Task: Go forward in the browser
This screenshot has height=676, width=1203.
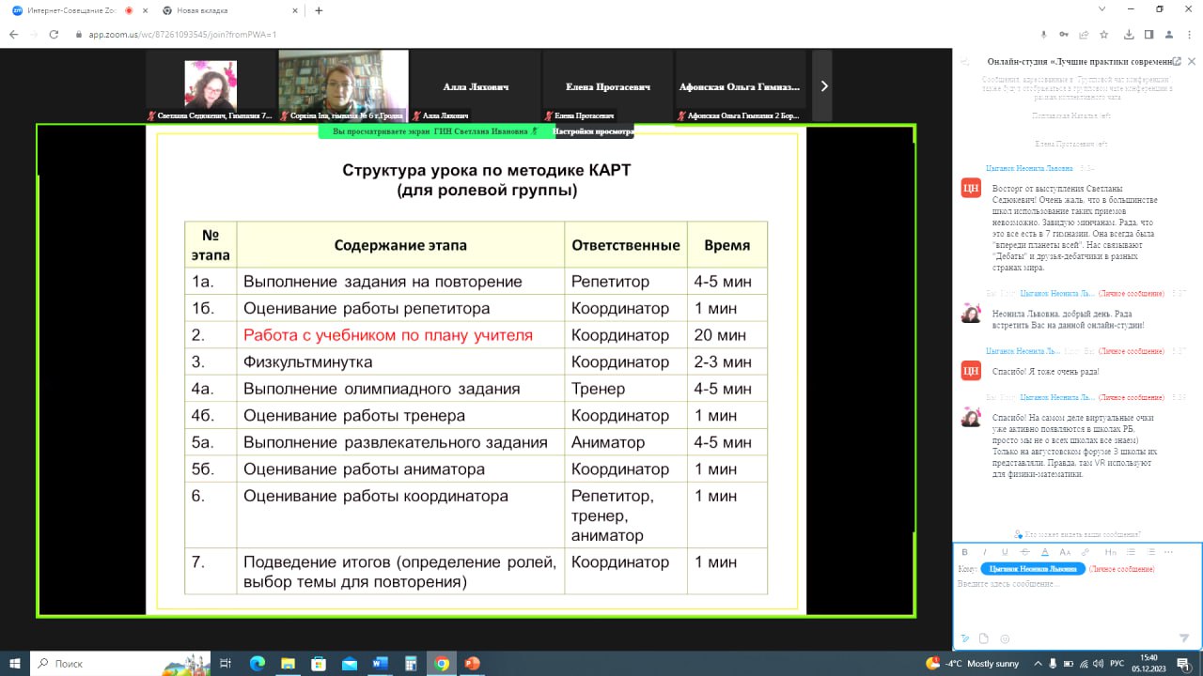Action: (34, 35)
